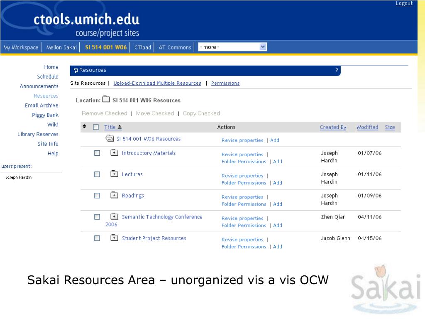Click Folder Permissions for Semantic Technology Conference
The height and width of the screenshot is (319, 425).
point(244,226)
